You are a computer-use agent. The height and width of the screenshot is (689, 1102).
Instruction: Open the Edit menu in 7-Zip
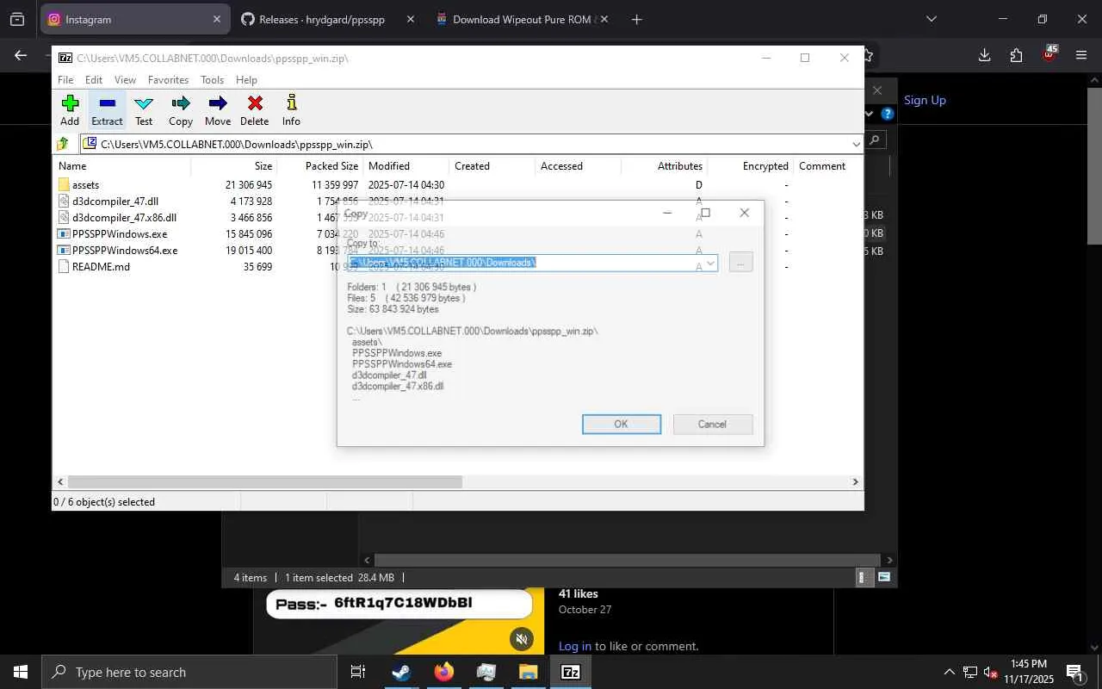[94, 80]
